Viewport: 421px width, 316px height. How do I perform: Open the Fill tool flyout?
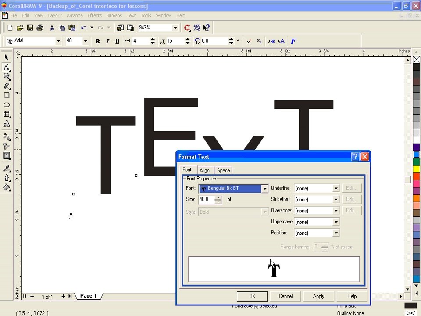tap(7, 187)
